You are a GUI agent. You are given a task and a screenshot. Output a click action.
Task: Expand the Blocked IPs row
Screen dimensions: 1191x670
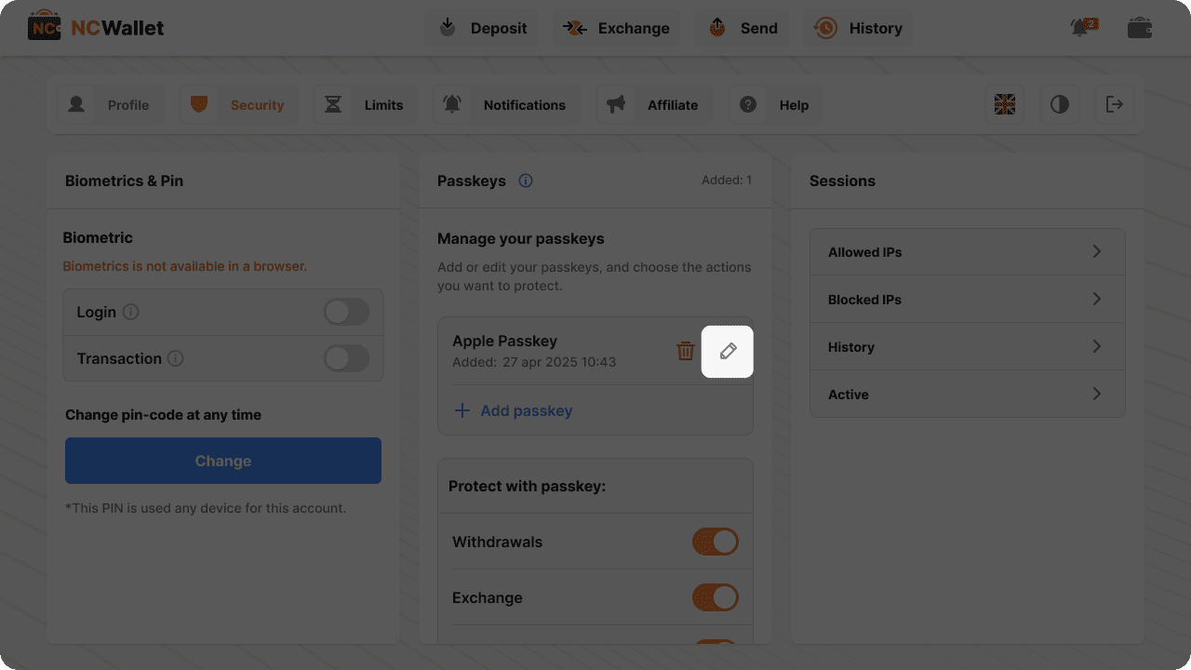tap(967, 300)
